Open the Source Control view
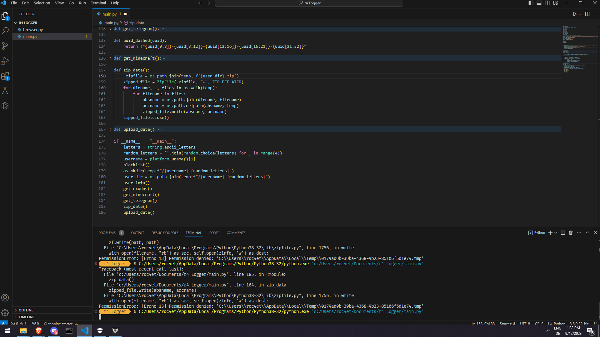The height and width of the screenshot is (337, 600). coord(5,46)
